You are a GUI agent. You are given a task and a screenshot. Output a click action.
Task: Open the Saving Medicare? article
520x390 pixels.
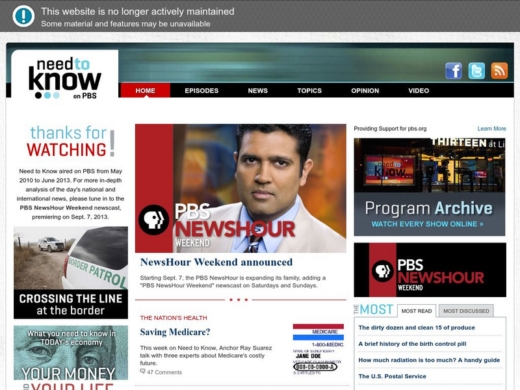175,332
